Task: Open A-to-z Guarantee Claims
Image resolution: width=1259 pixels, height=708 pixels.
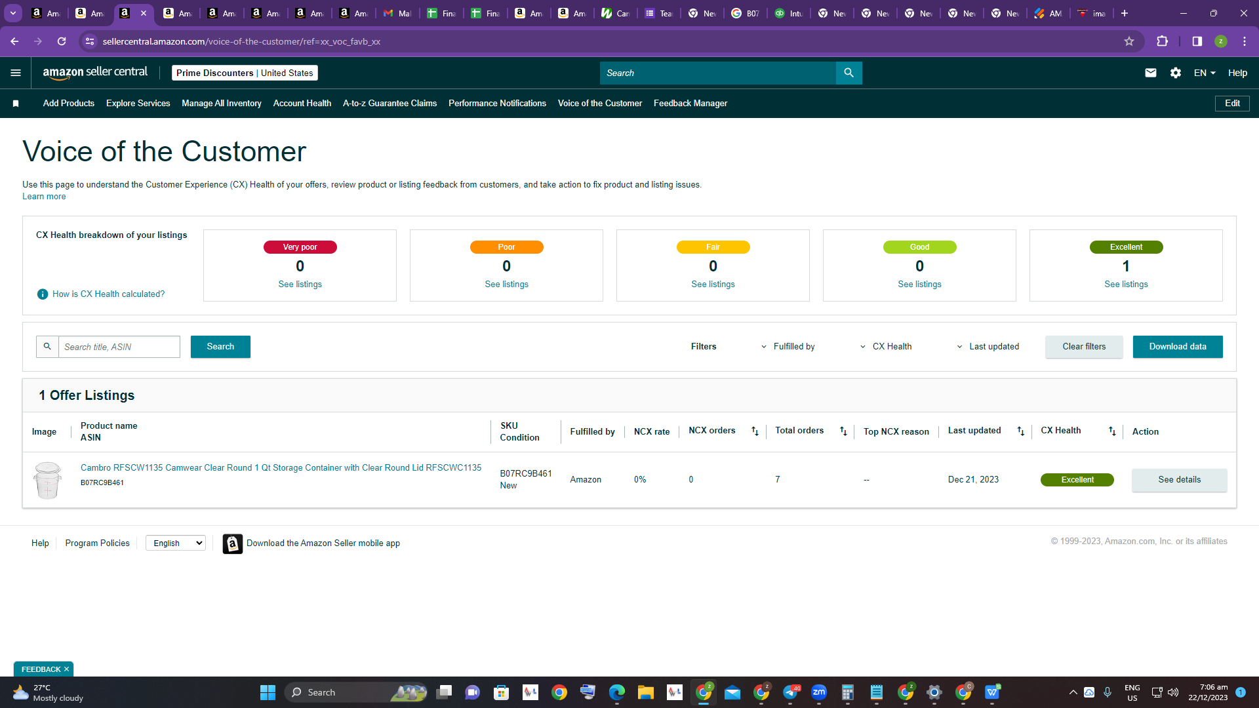Action: (390, 104)
